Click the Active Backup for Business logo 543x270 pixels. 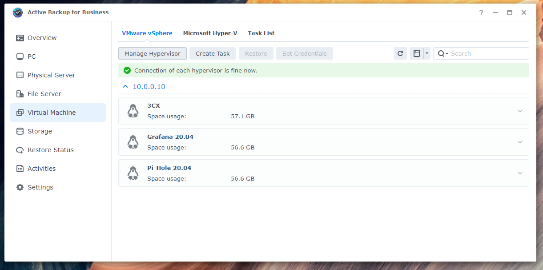click(x=18, y=12)
